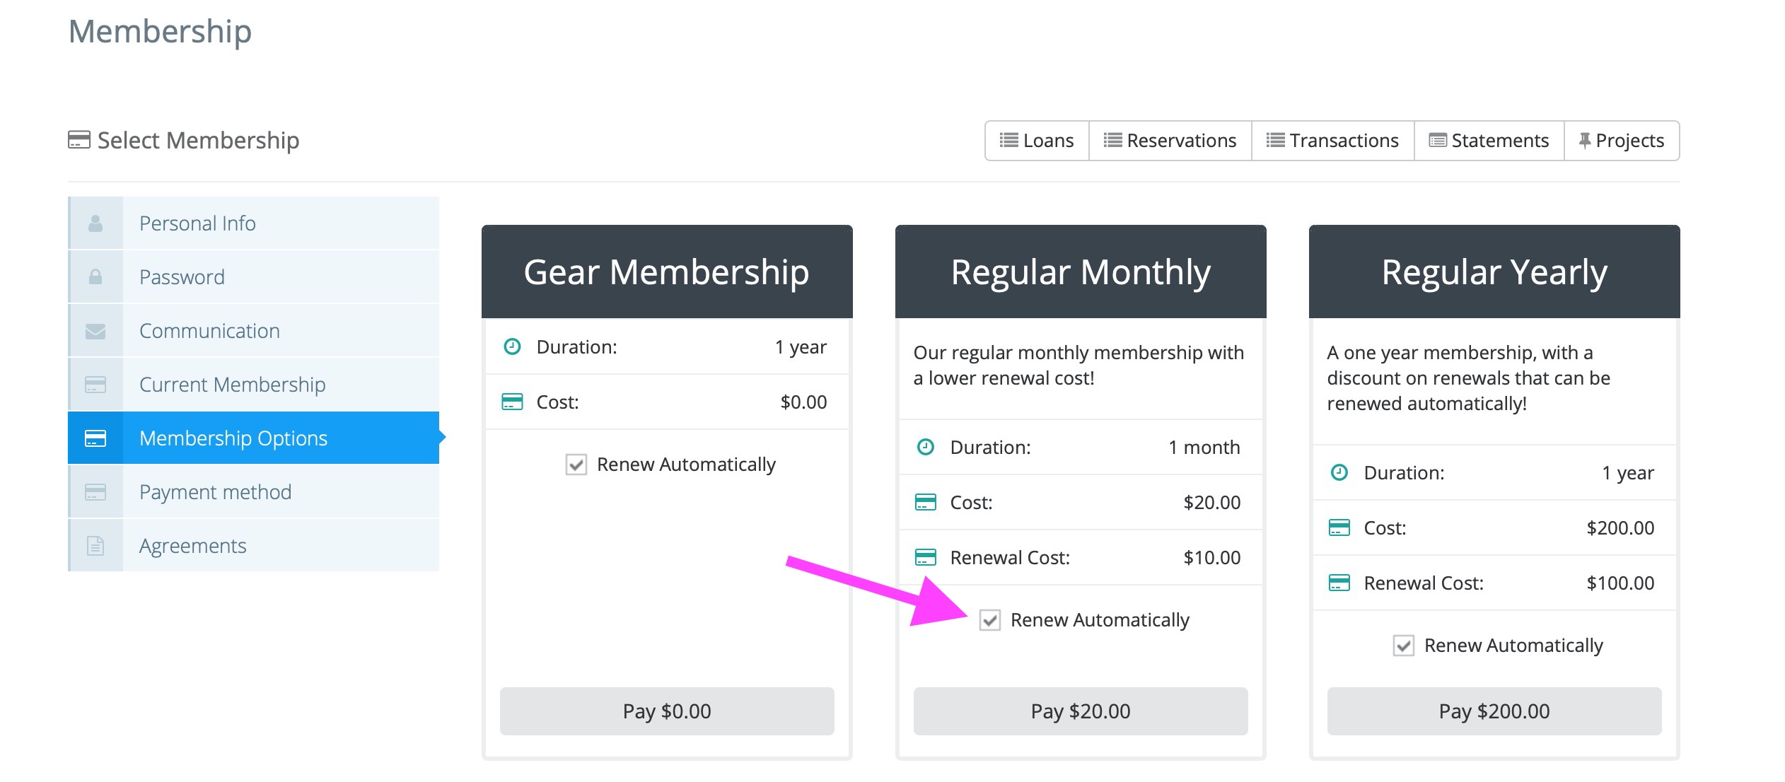Click the Statements list icon
This screenshot has width=1785, height=782.
coord(1438,141)
